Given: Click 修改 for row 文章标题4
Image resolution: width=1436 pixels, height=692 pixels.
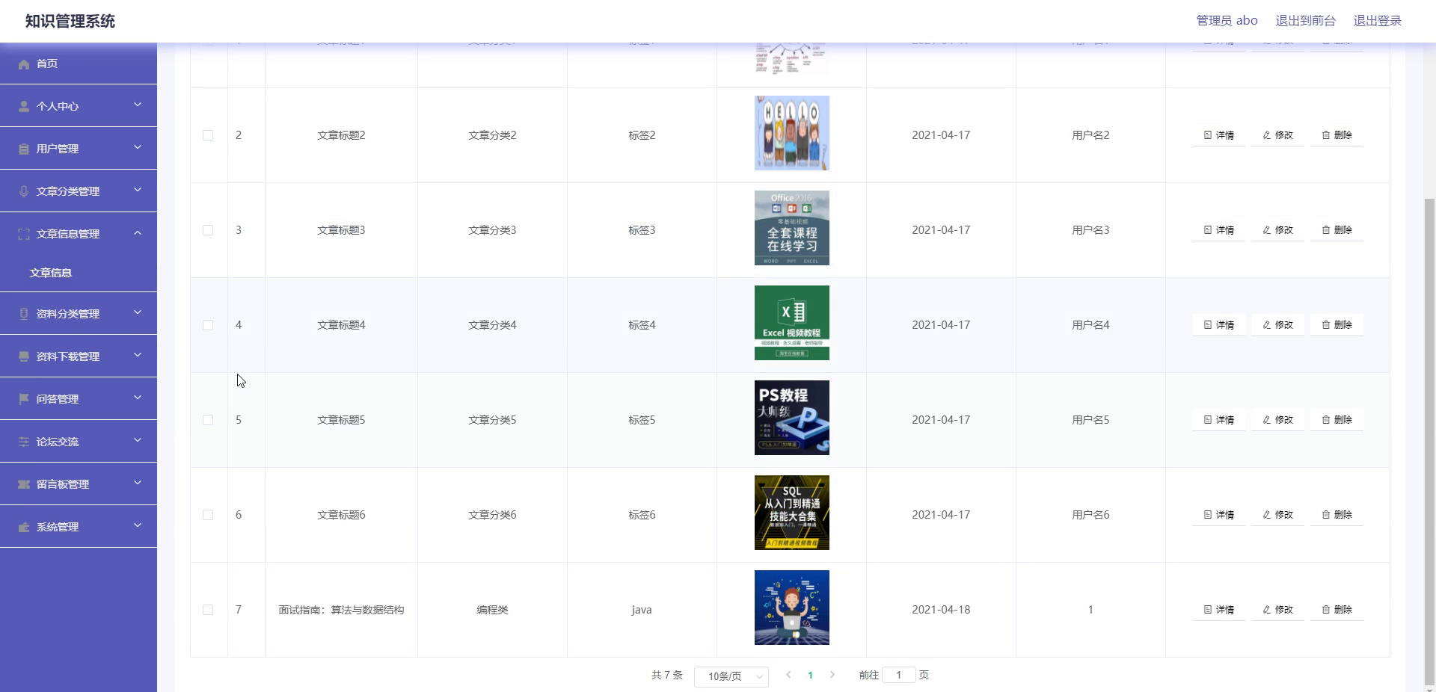Looking at the screenshot, I should (x=1277, y=325).
